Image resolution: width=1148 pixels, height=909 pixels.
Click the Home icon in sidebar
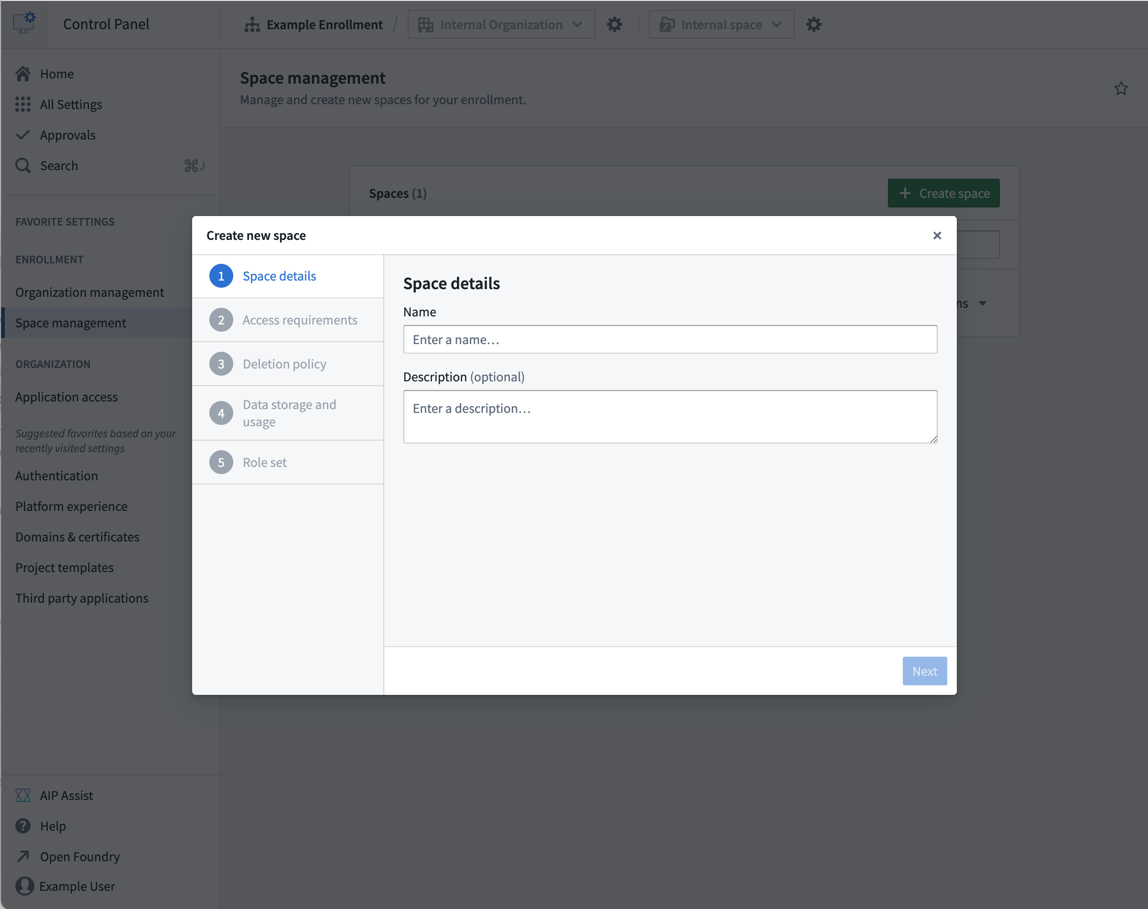[x=23, y=74]
